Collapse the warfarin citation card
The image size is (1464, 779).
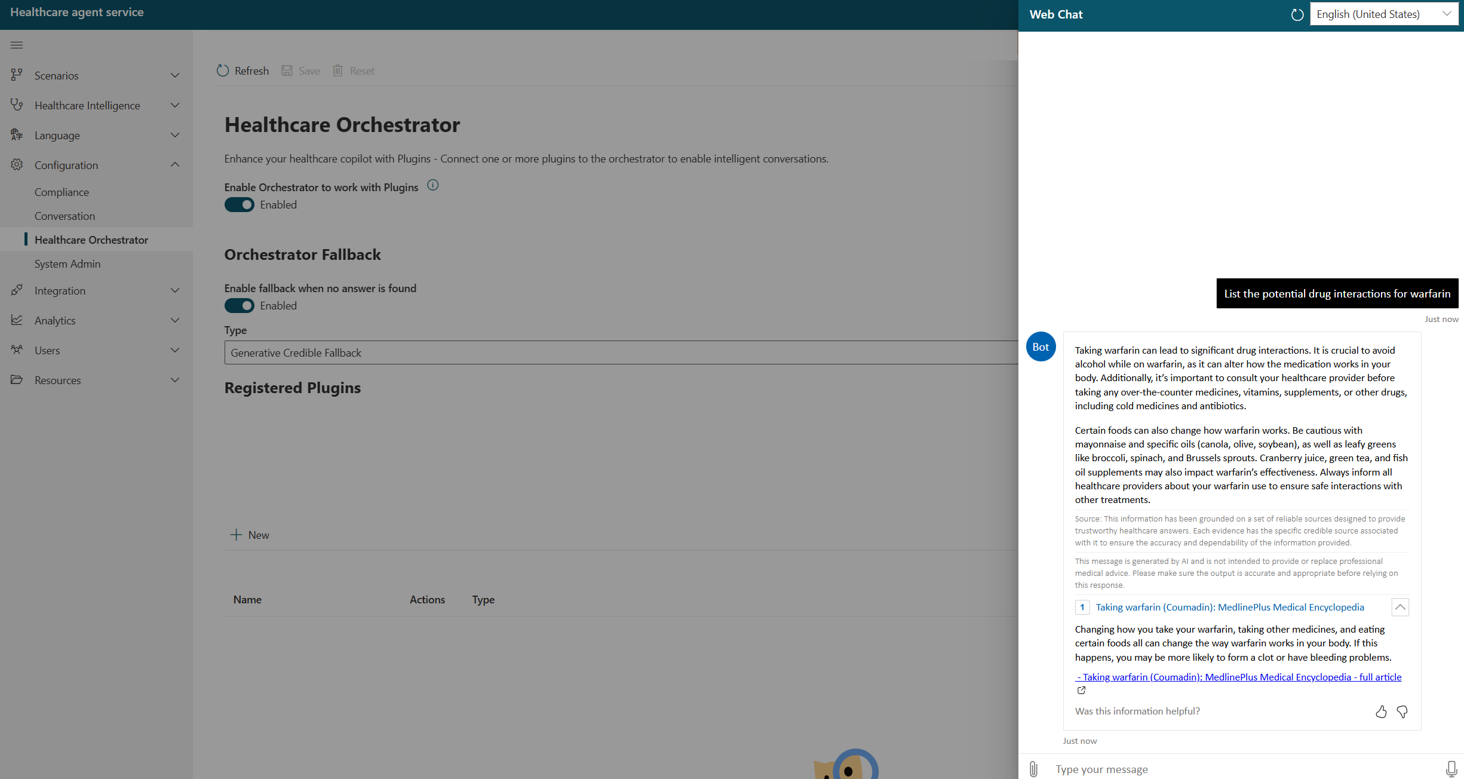1400,607
